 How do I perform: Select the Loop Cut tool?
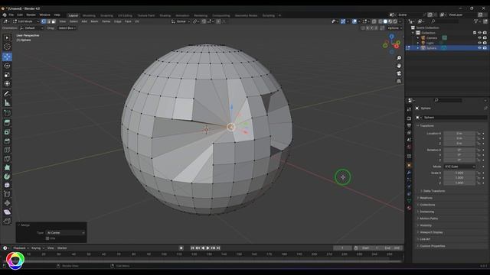(x=7, y=150)
